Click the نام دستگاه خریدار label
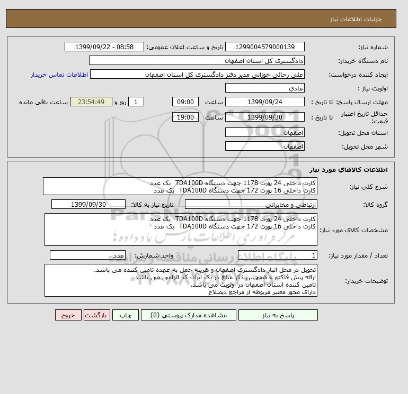 pyautogui.click(x=363, y=61)
